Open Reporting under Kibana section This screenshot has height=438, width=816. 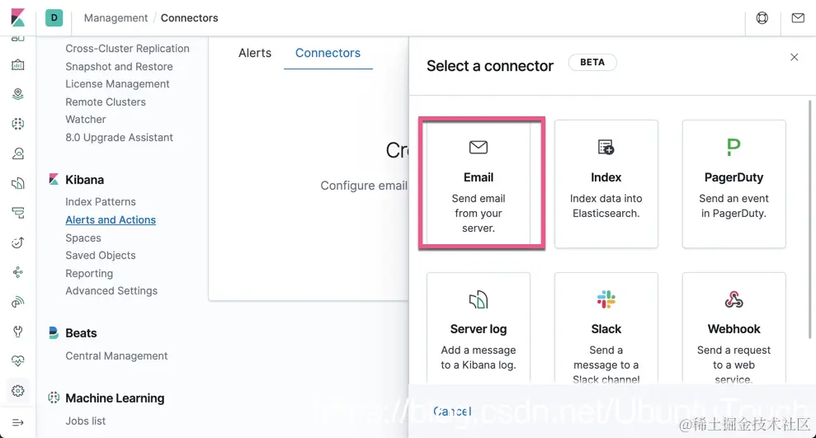pyautogui.click(x=89, y=274)
